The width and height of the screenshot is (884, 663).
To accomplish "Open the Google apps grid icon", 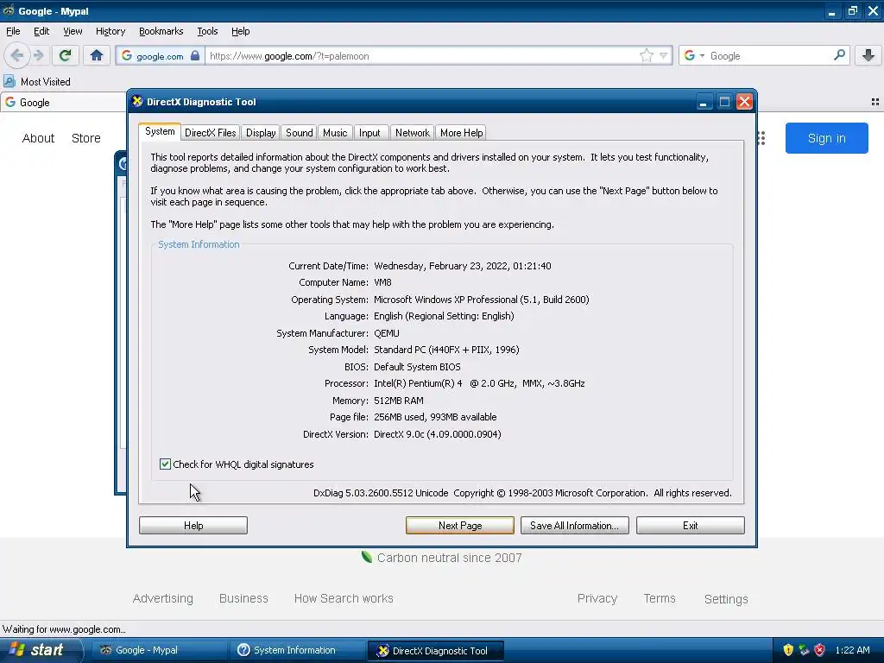I will pos(761,138).
